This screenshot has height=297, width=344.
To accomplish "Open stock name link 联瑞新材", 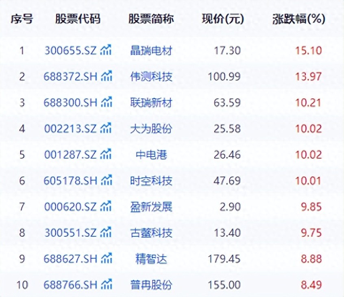I will coord(151,103).
